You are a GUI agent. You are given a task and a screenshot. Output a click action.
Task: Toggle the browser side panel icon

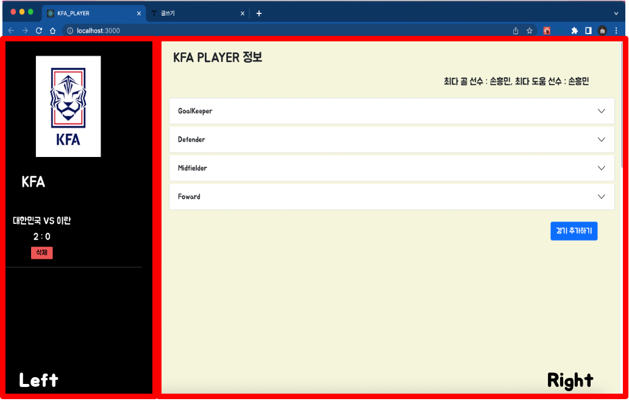click(588, 31)
